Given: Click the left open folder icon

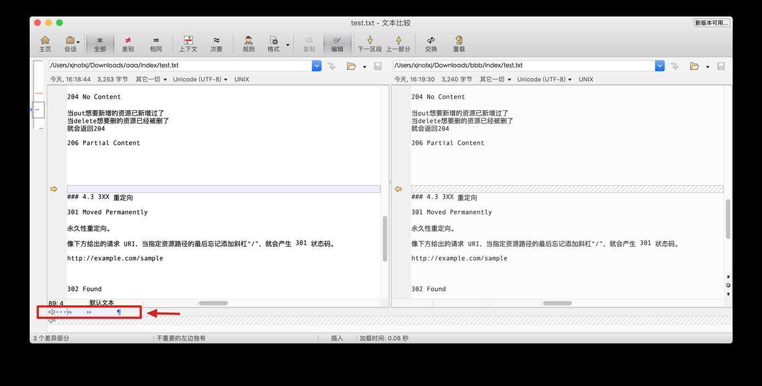Looking at the screenshot, I should pos(351,66).
